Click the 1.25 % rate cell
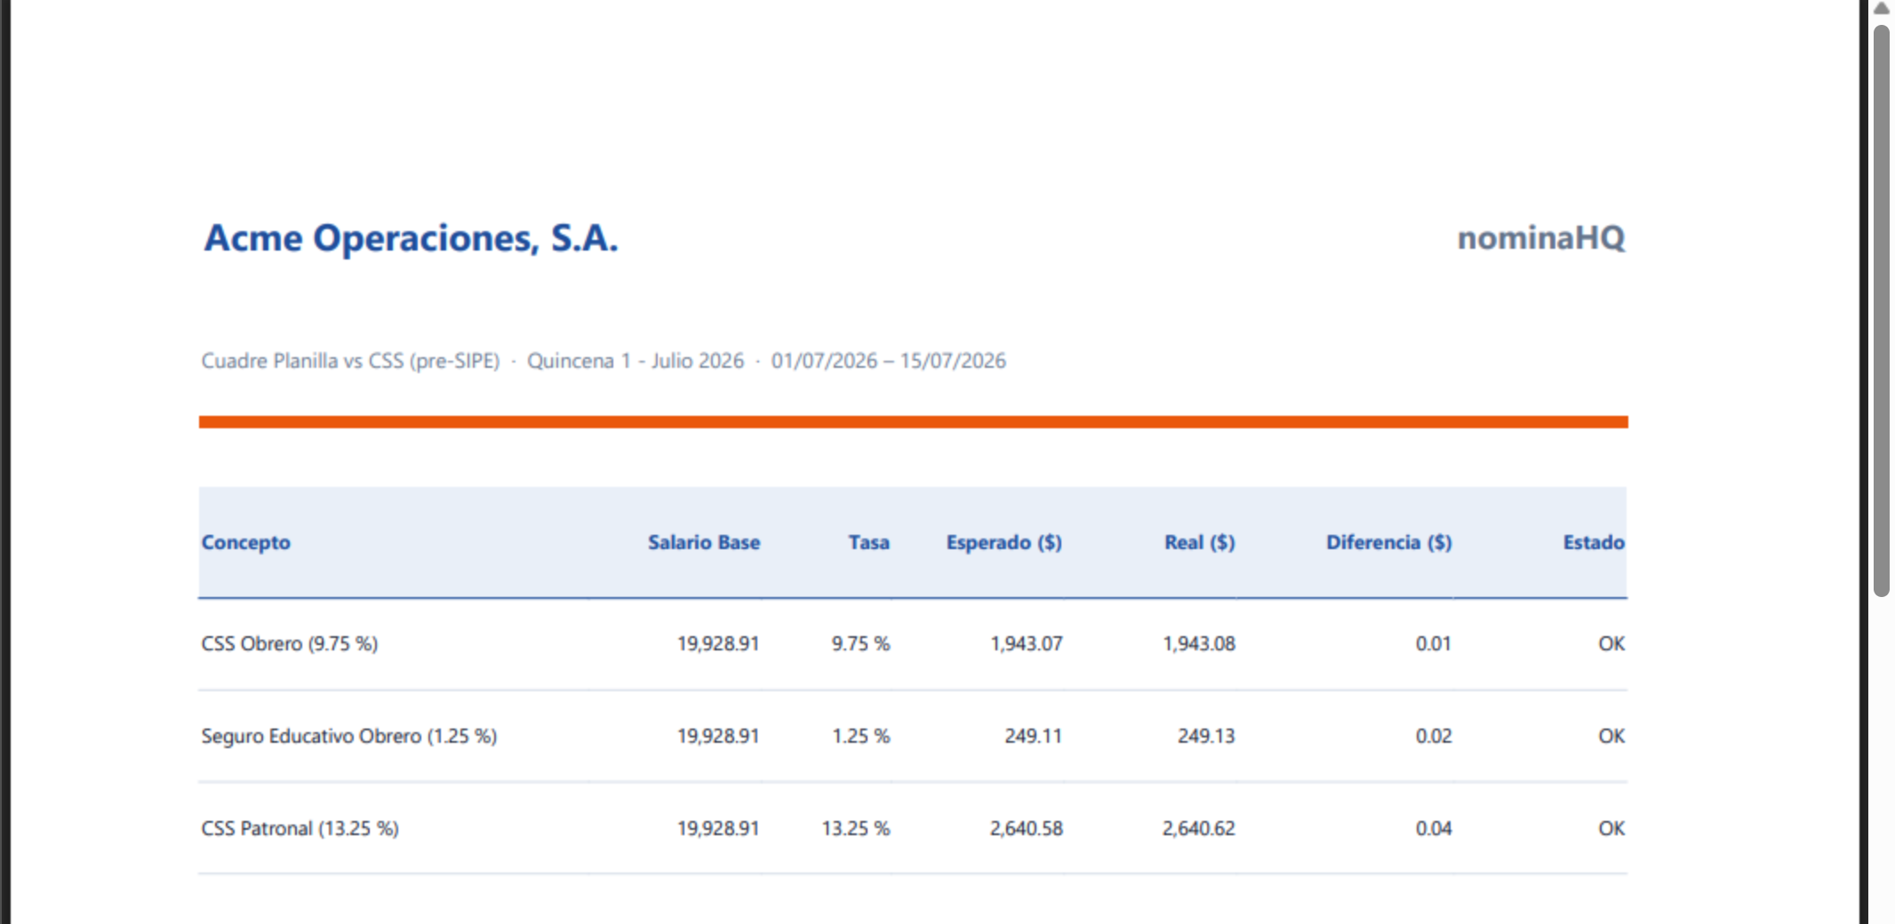Image resolution: width=1895 pixels, height=924 pixels. coord(860,737)
